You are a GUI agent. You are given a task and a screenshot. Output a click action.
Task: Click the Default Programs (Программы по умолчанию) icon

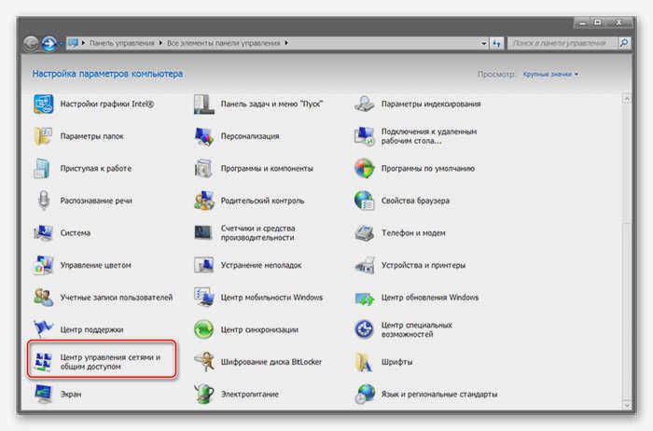point(365,168)
